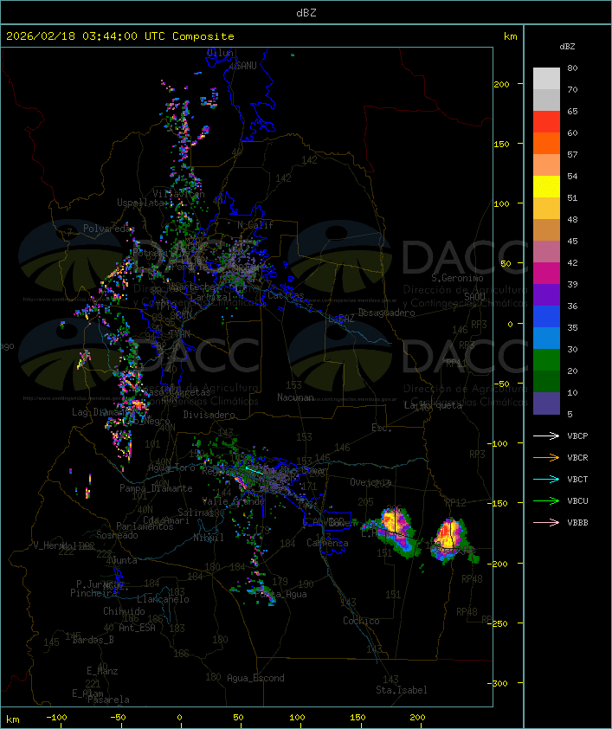Click the orange VBCR arrow icon

click(546, 457)
